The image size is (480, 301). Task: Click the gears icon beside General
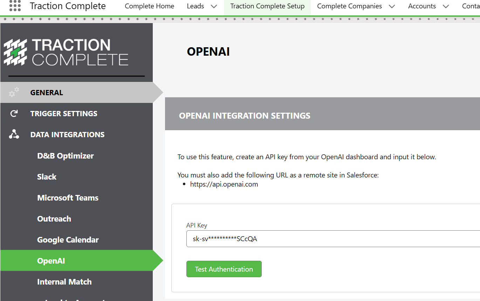(x=14, y=92)
